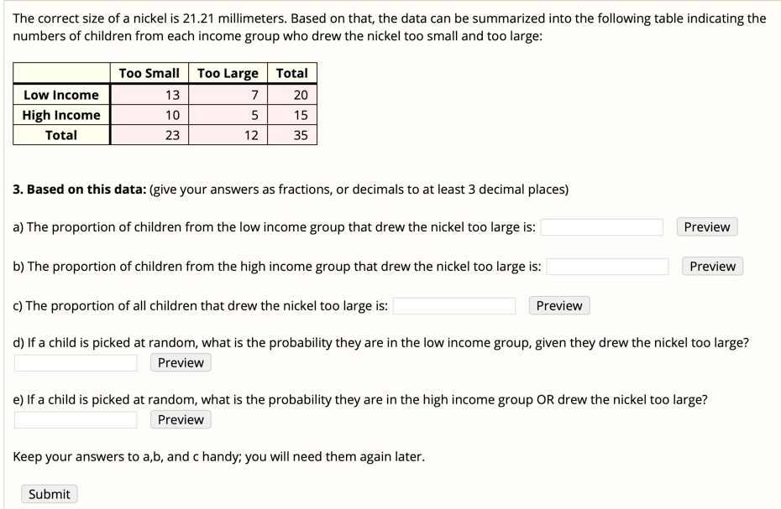Select the answer box under question e
The image size is (781, 509).
point(76,419)
